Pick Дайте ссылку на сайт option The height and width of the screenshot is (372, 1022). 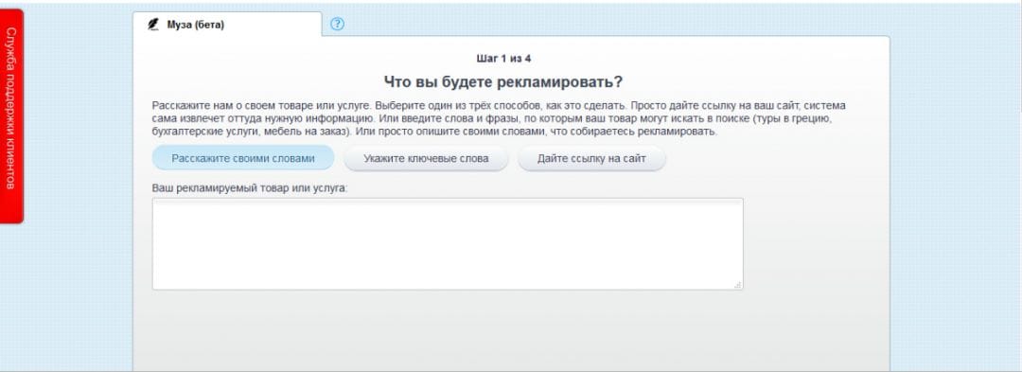591,158
